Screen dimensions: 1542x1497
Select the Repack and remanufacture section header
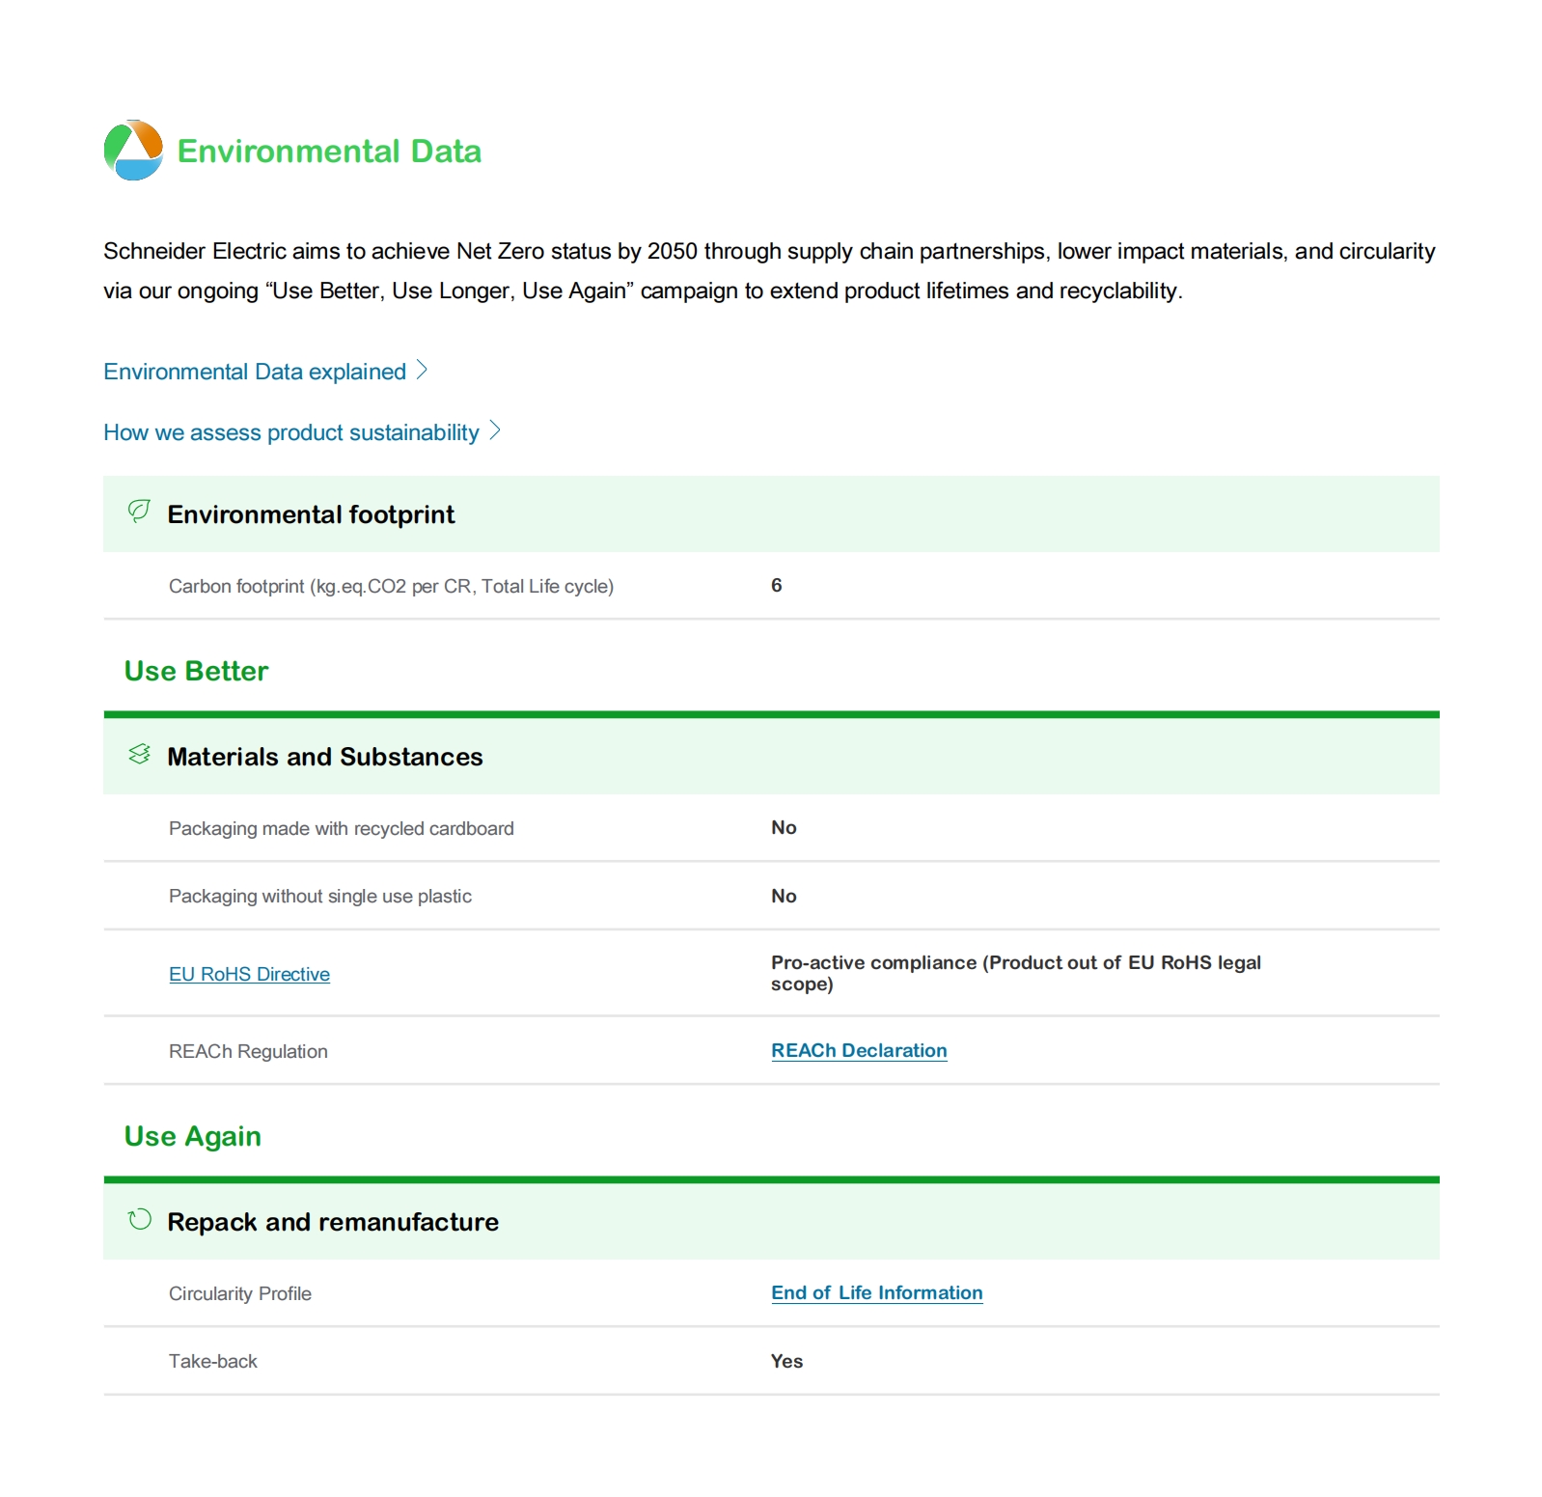pos(332,1222)
